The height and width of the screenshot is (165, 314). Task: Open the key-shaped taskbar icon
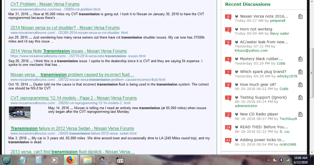(x=104, y=160)
